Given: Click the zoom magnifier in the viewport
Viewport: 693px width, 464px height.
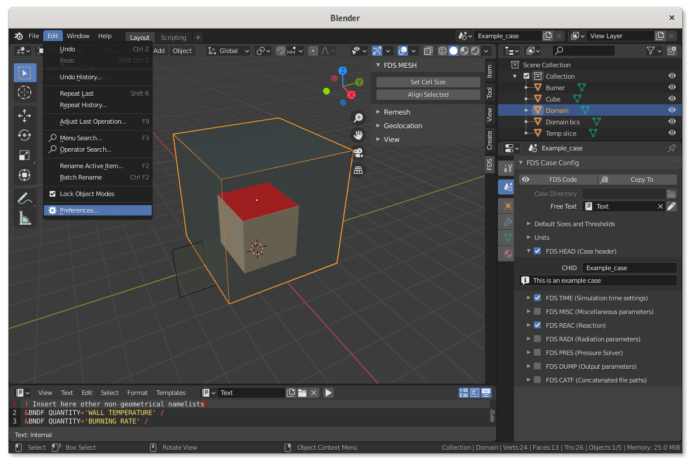Looking at the screenshot, I should 358,118.
